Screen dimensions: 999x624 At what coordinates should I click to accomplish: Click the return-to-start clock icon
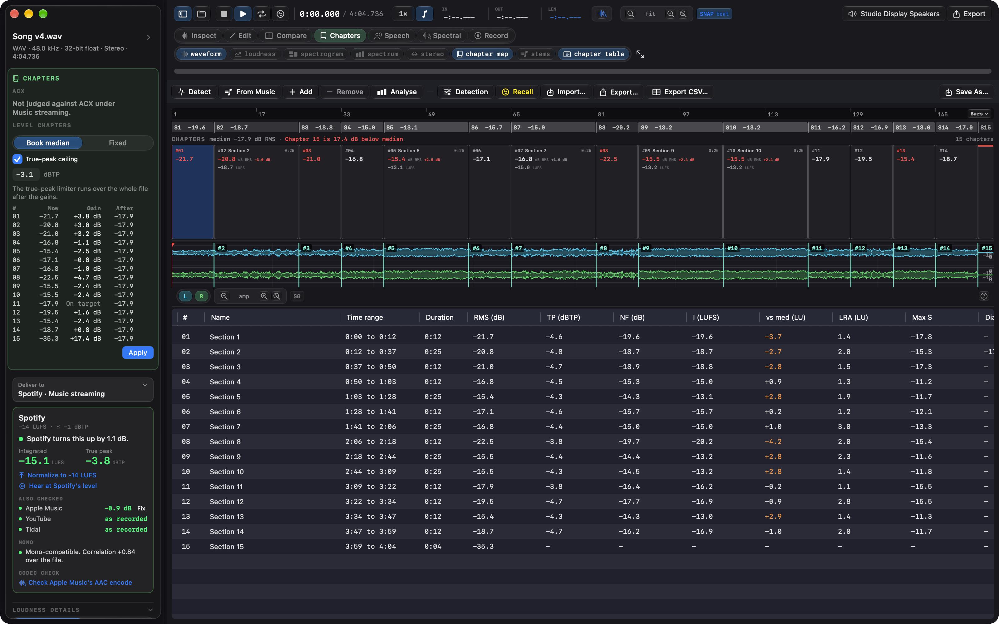[280, 14]
